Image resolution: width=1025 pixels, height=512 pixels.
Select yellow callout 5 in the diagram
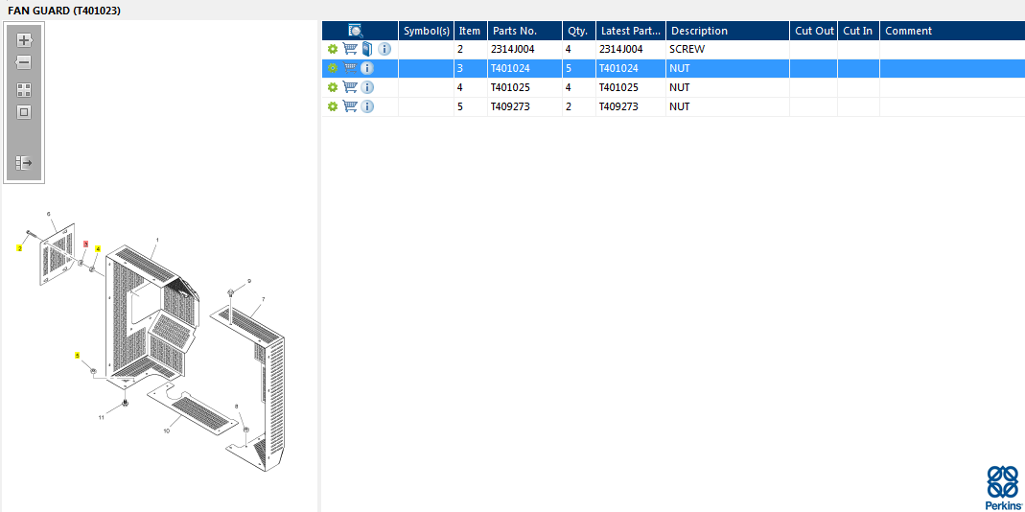[77, 355]
